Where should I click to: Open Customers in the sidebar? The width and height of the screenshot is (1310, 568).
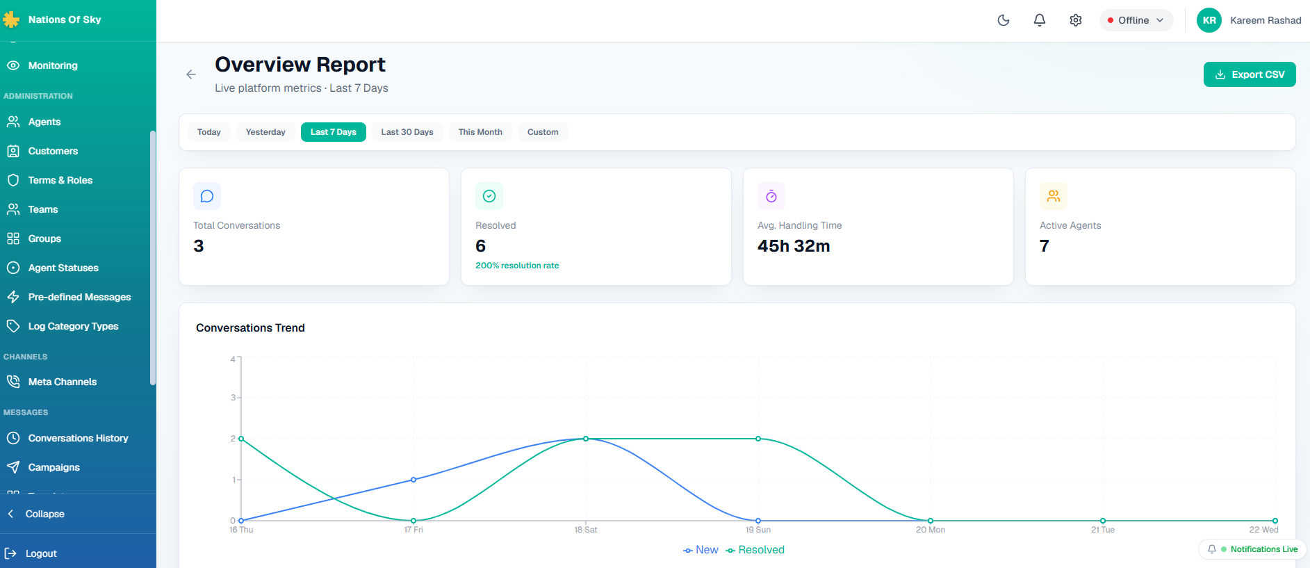point(53,151)
